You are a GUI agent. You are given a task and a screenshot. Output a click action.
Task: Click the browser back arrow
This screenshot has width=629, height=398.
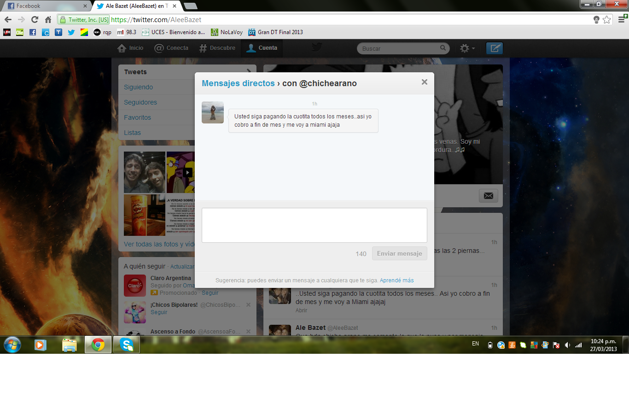(8, 20)
